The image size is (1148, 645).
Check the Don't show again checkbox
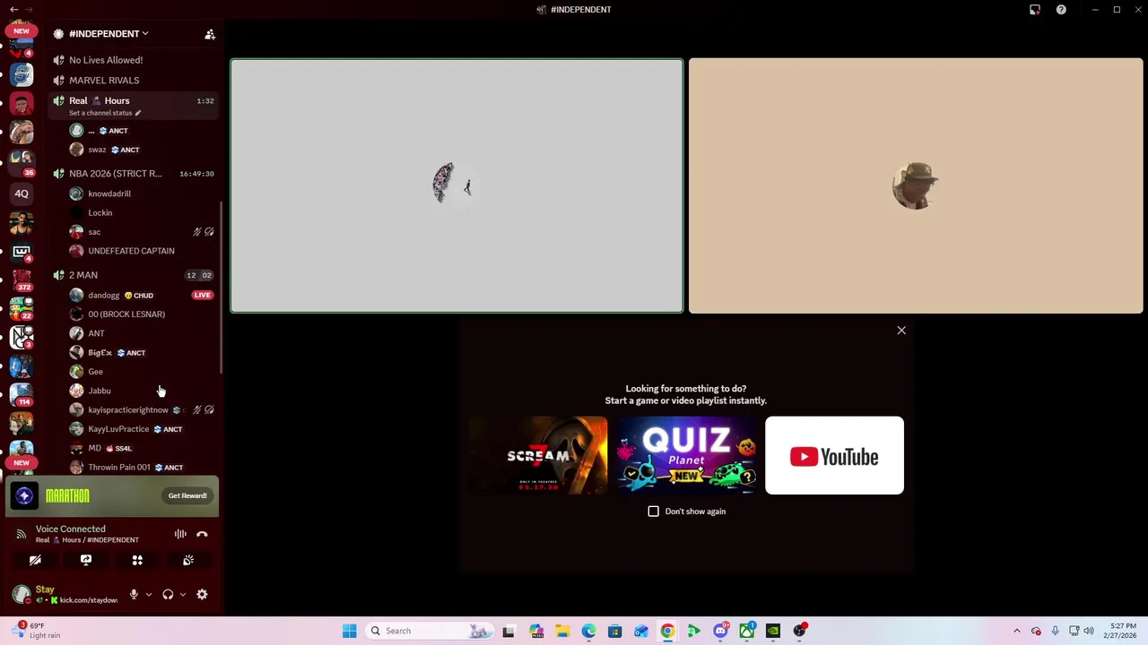[x=653, y=512]
